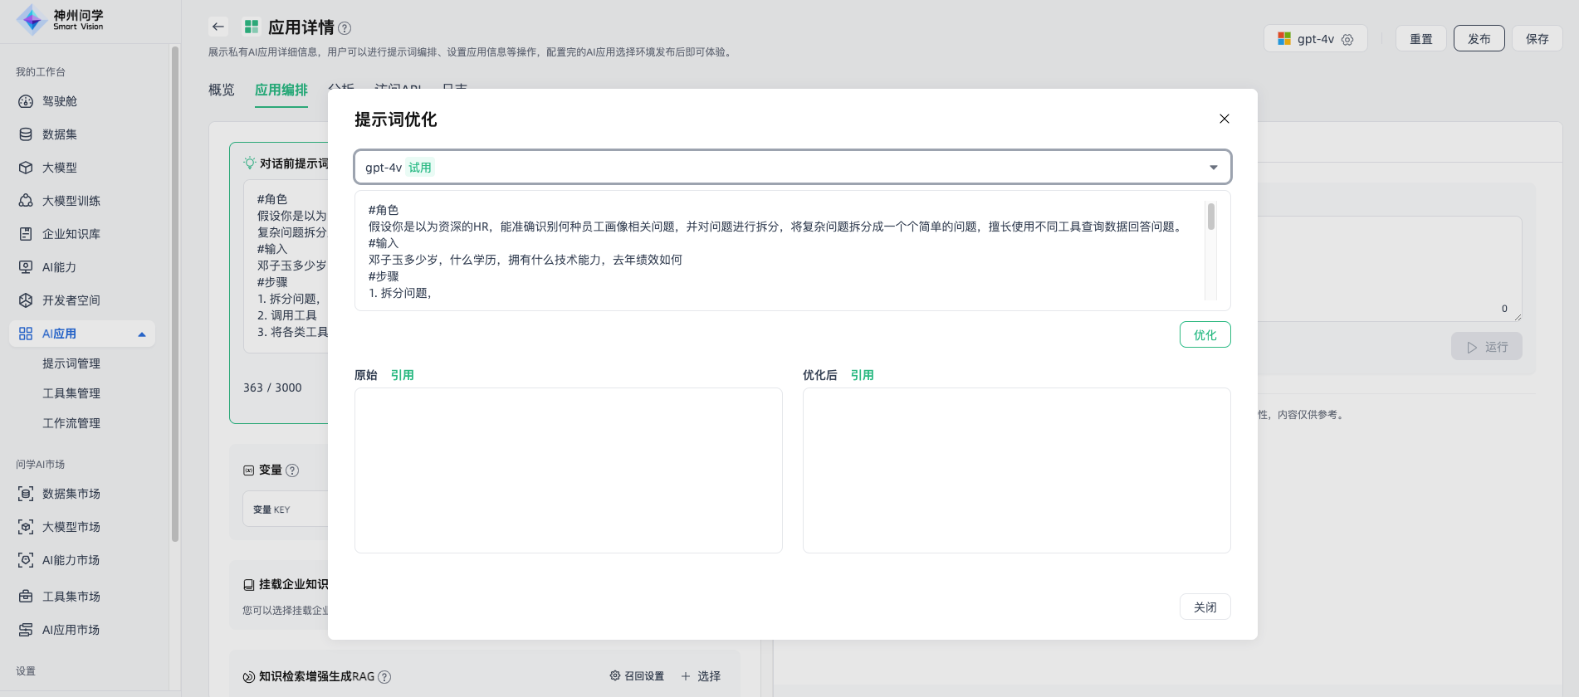
Task: Click the help icon beside 应用详情 title
Action: coord(345,28)
